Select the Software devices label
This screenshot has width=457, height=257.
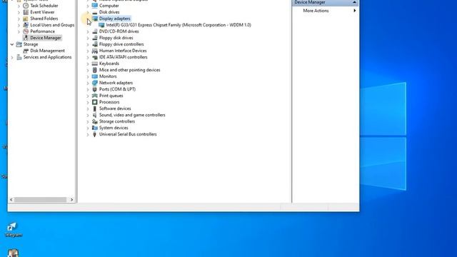[115, 109]
